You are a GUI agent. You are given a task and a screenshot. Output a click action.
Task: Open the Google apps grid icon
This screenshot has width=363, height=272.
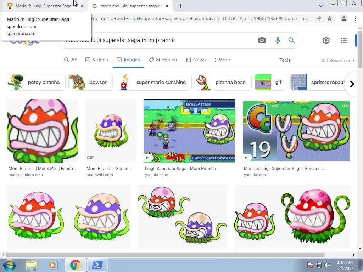(x=344, y=40)
